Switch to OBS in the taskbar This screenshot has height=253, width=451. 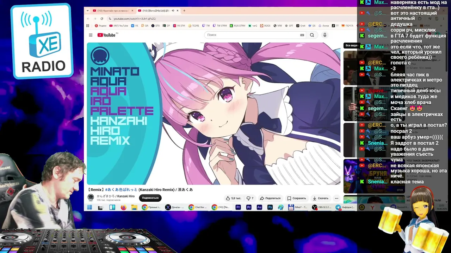(322, 207)
